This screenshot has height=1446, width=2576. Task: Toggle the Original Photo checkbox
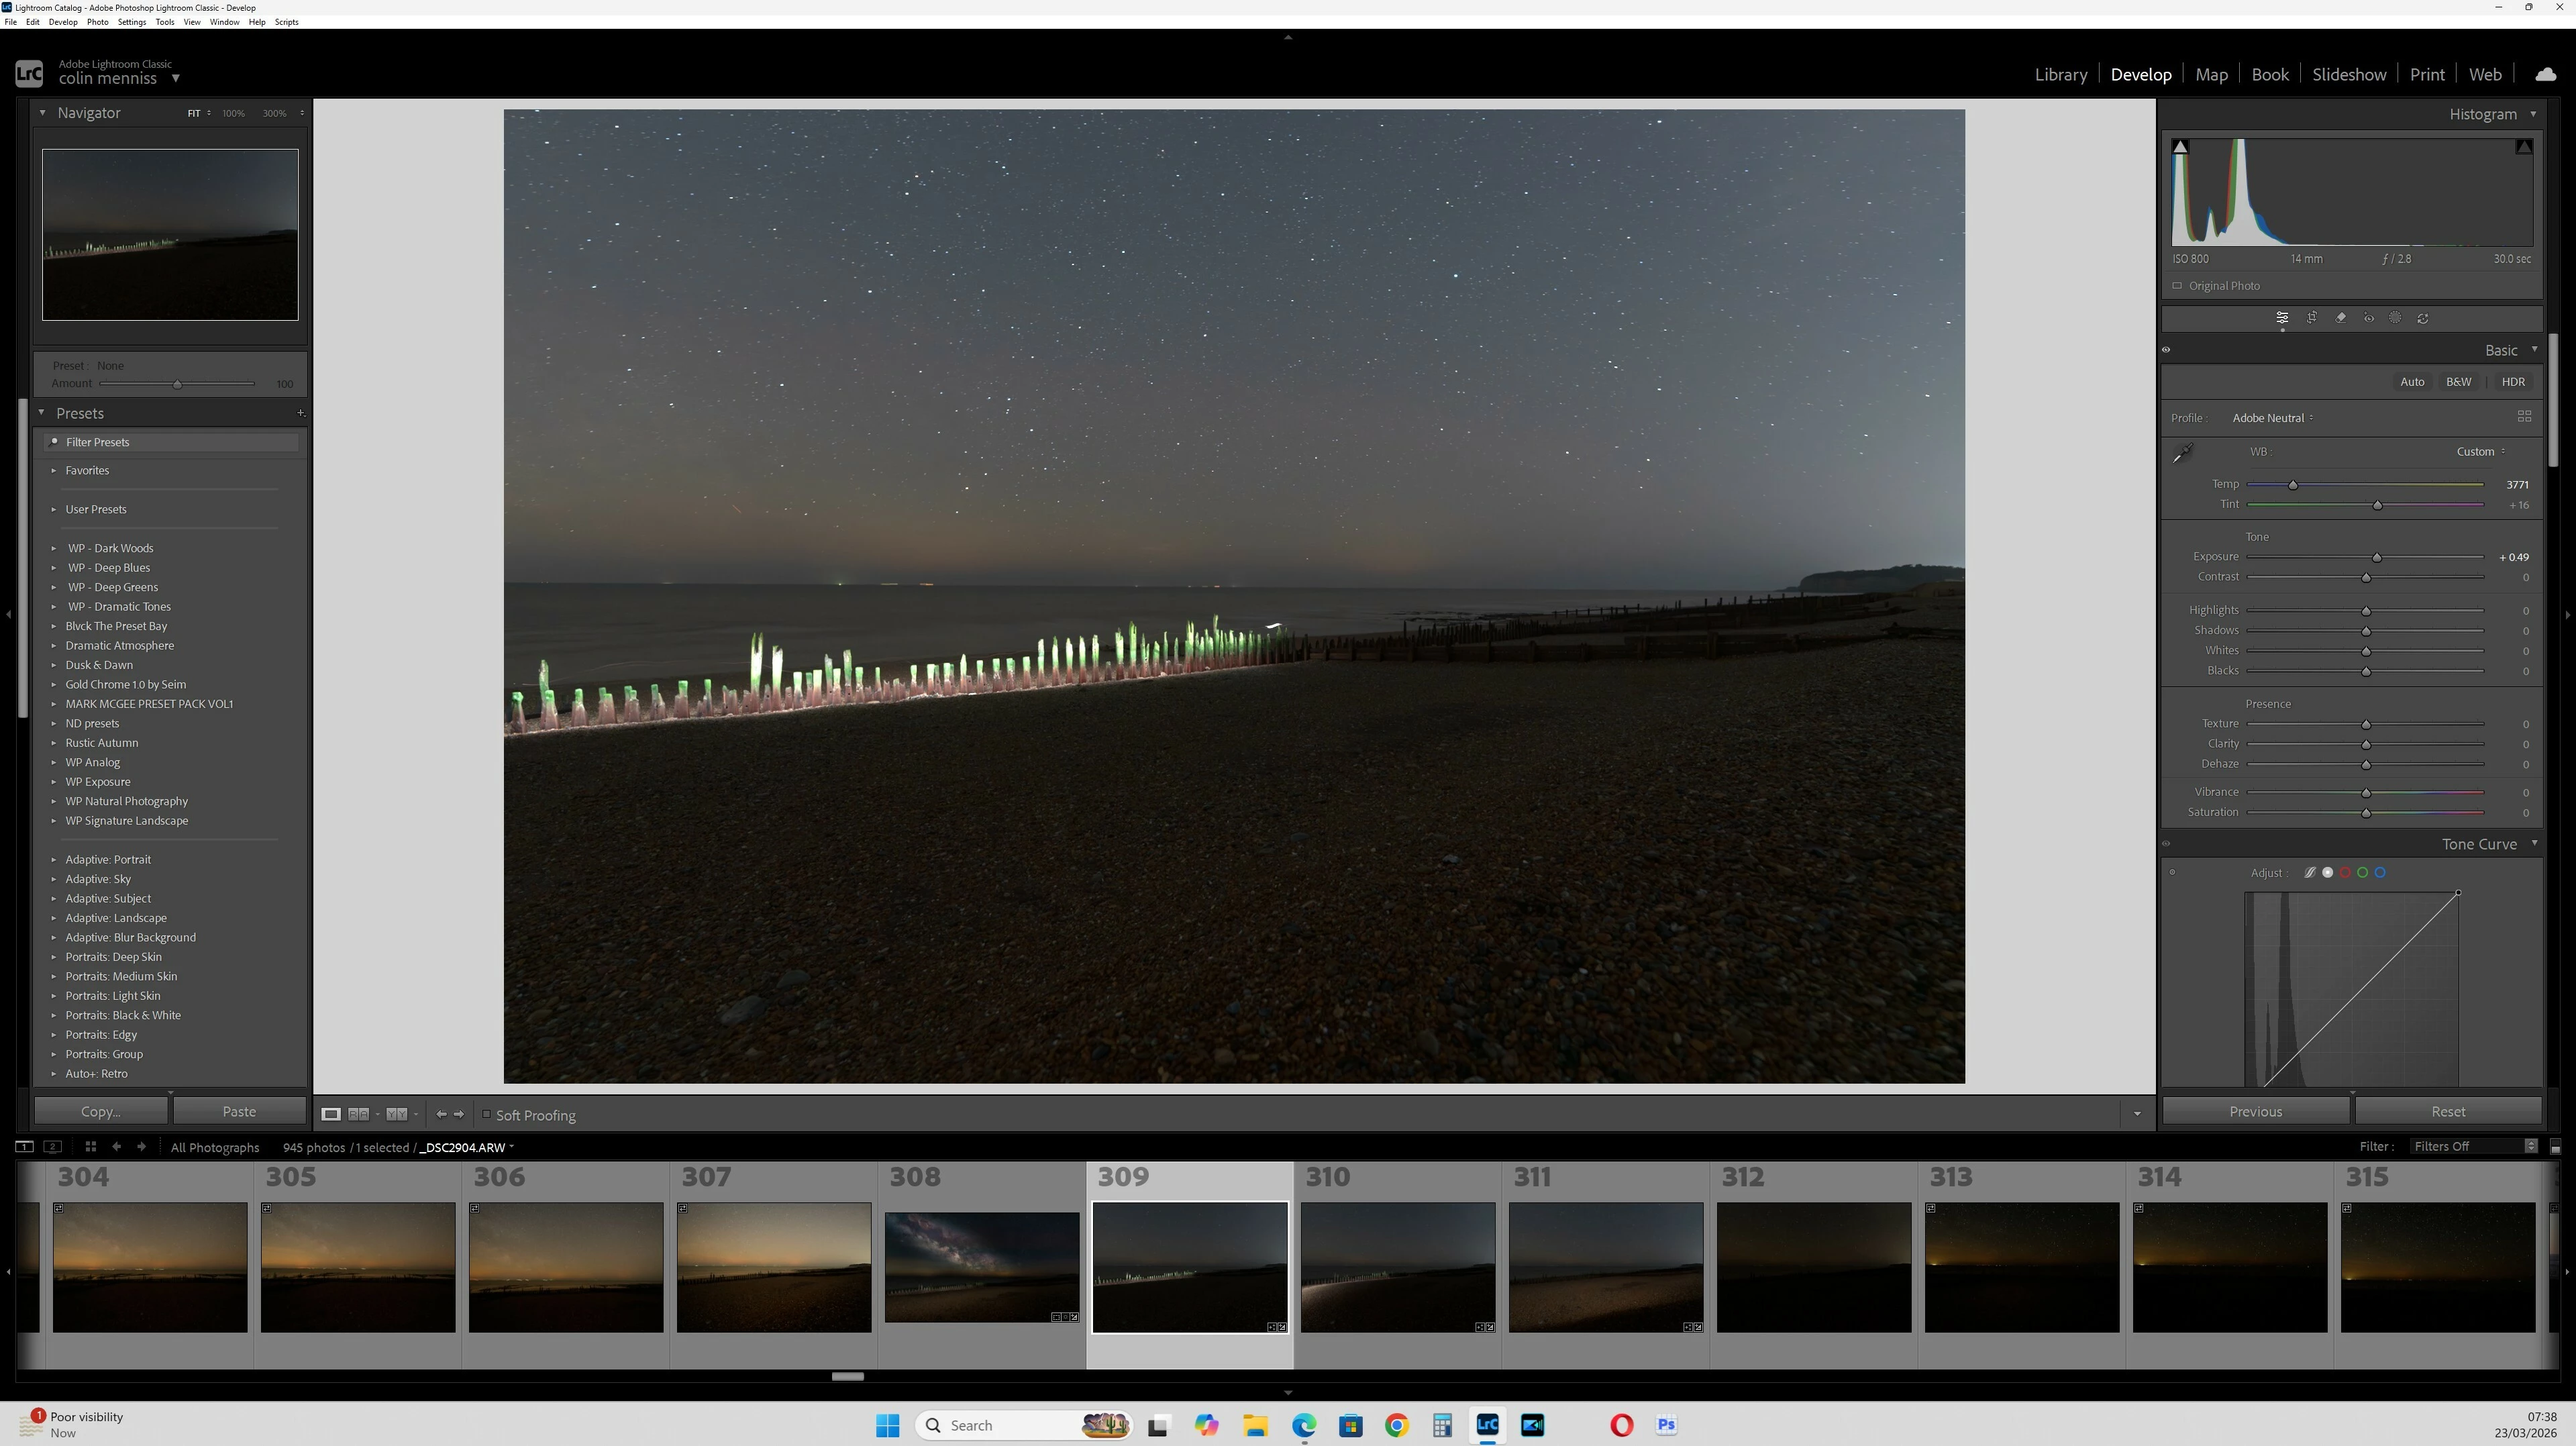[x=2177, y=286]
